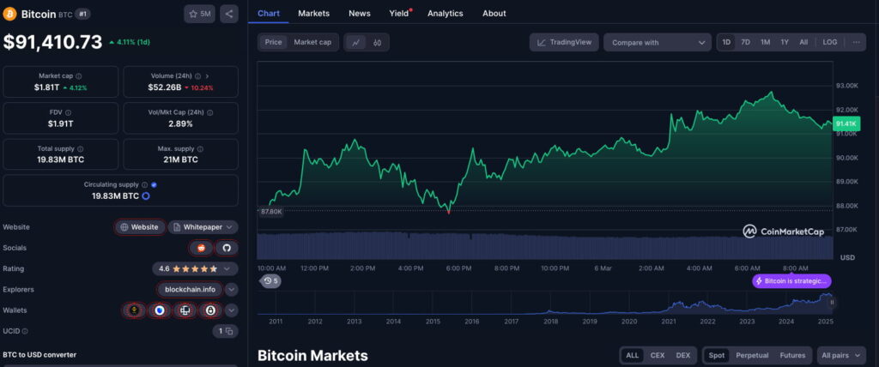Open the Reddit social icon
Screen dimensions: 879x367
point(202,248)
